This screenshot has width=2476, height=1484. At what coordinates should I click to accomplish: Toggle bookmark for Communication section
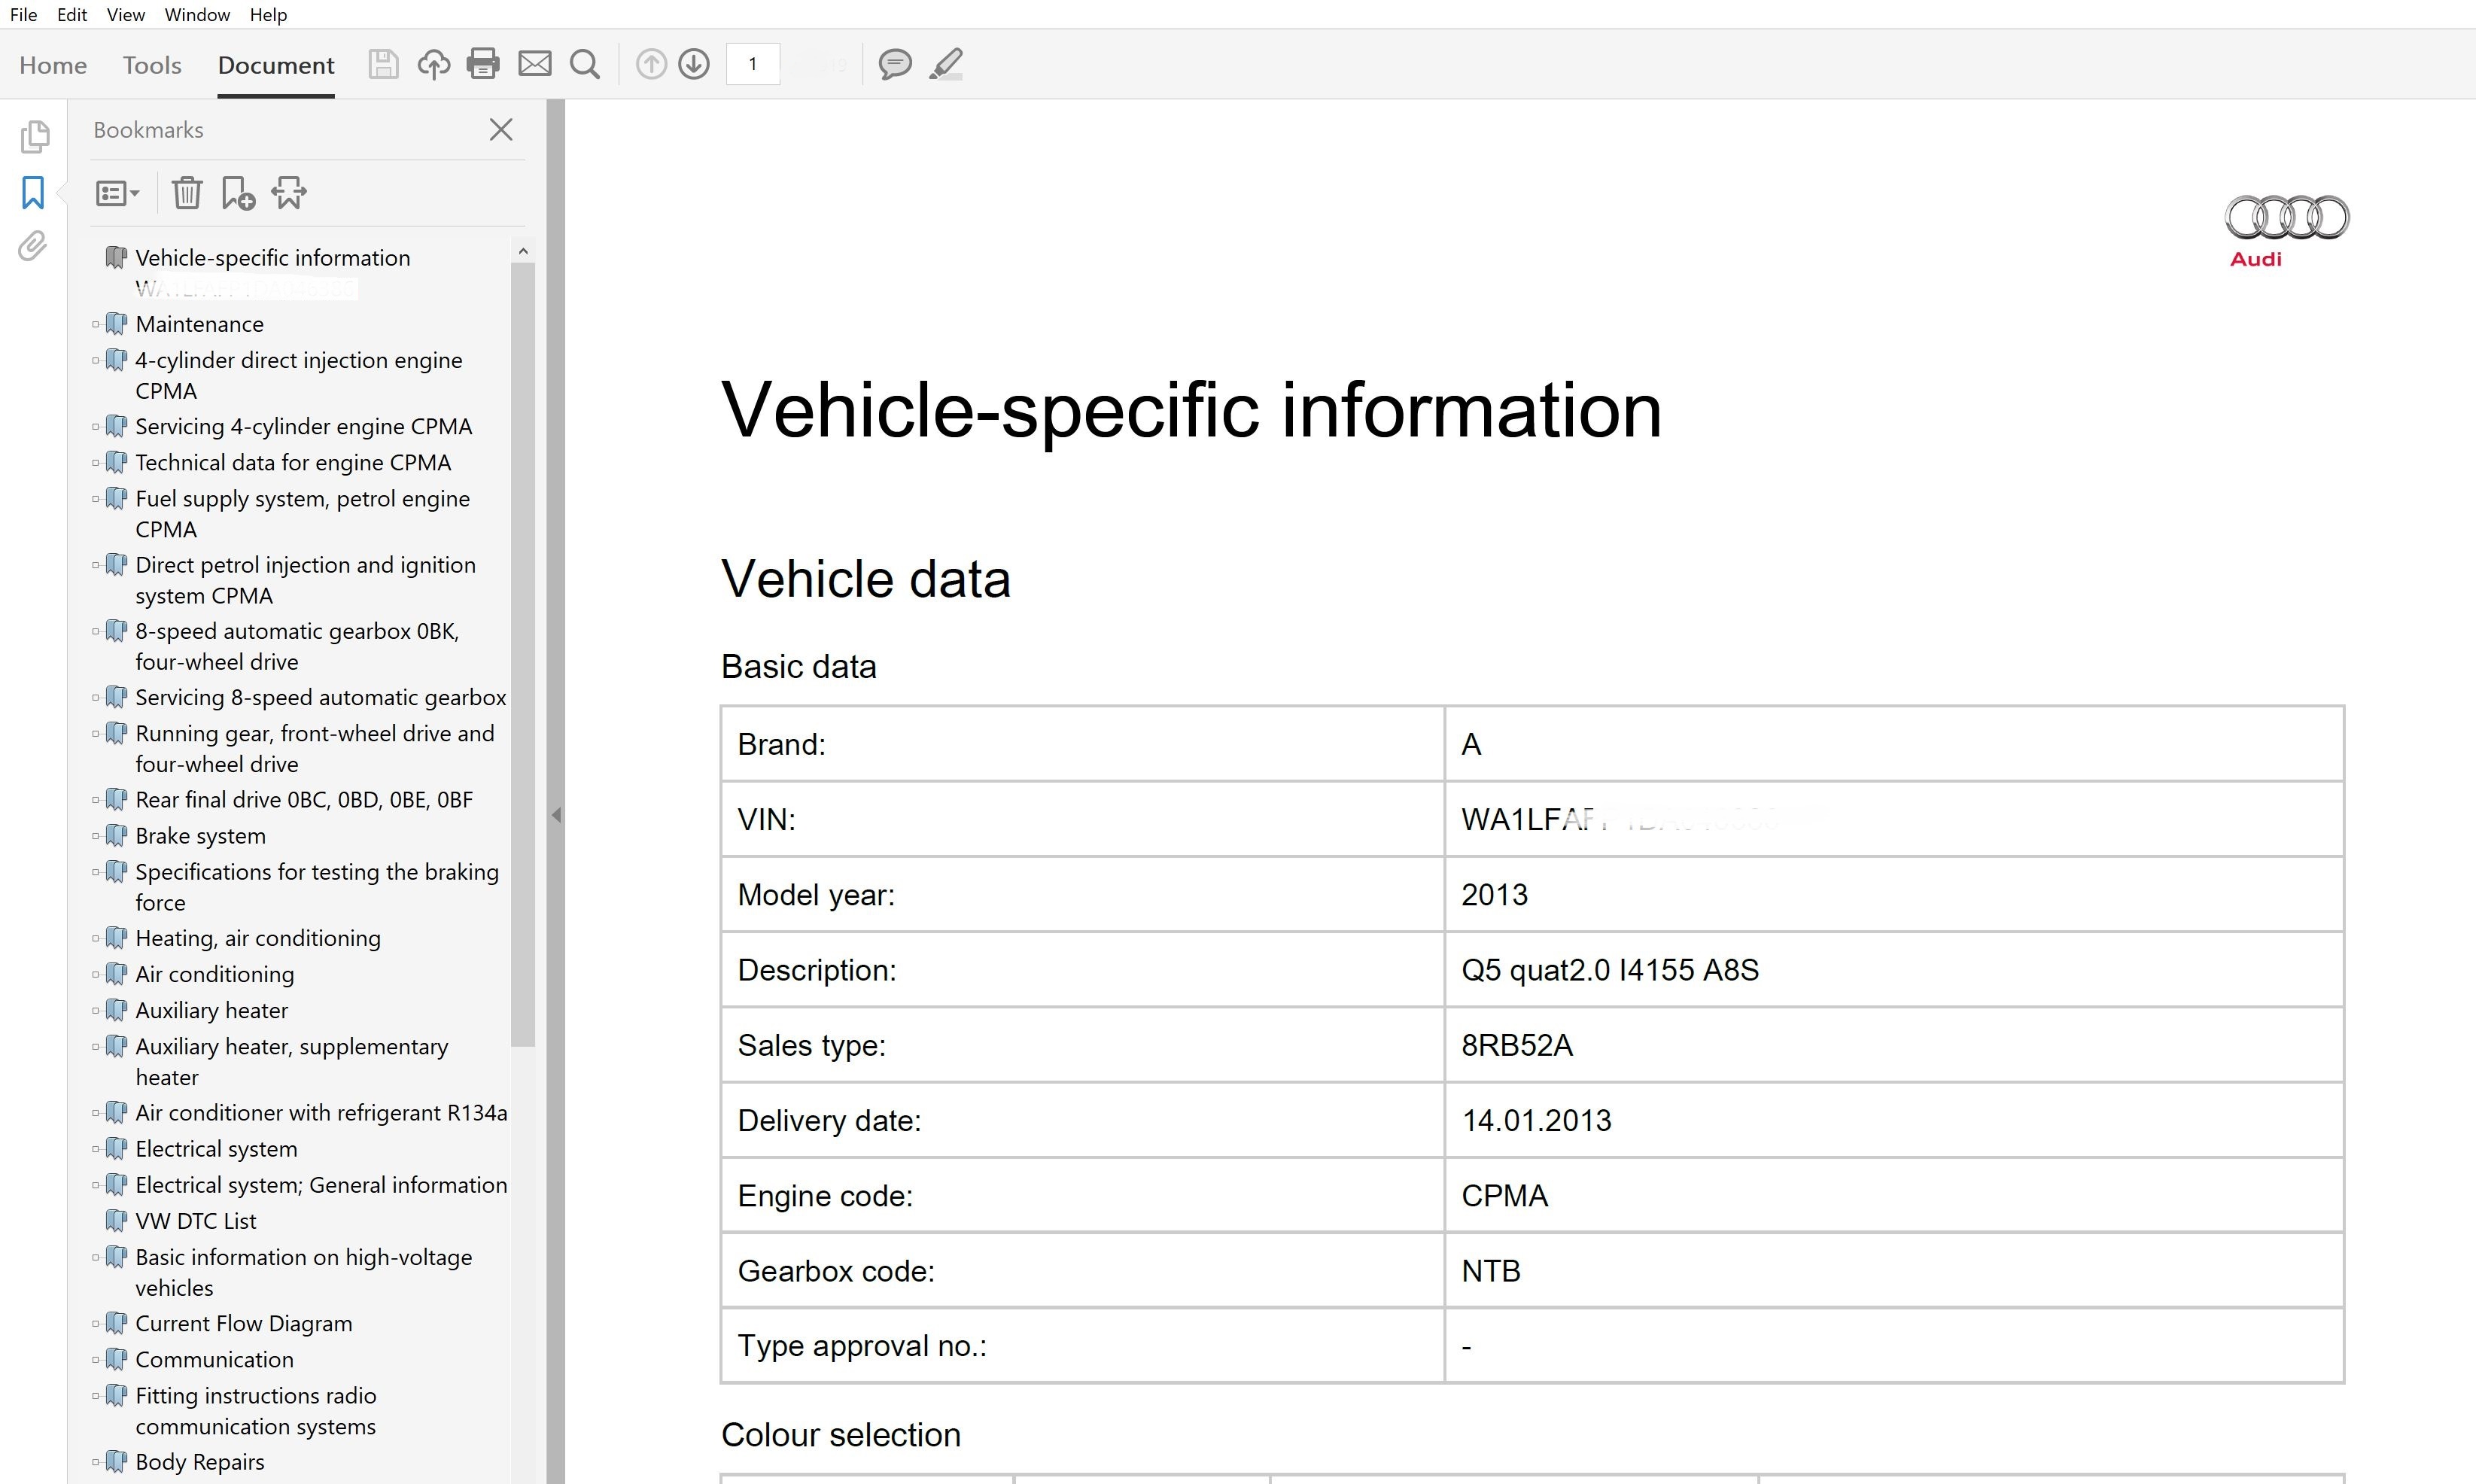96,1361
